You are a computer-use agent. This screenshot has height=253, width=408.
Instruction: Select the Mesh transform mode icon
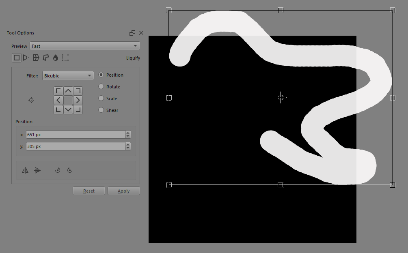pos(65,58)
